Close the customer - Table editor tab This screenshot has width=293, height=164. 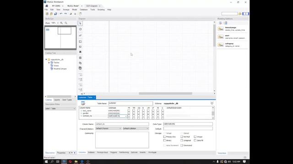click(x=94, y=97)
